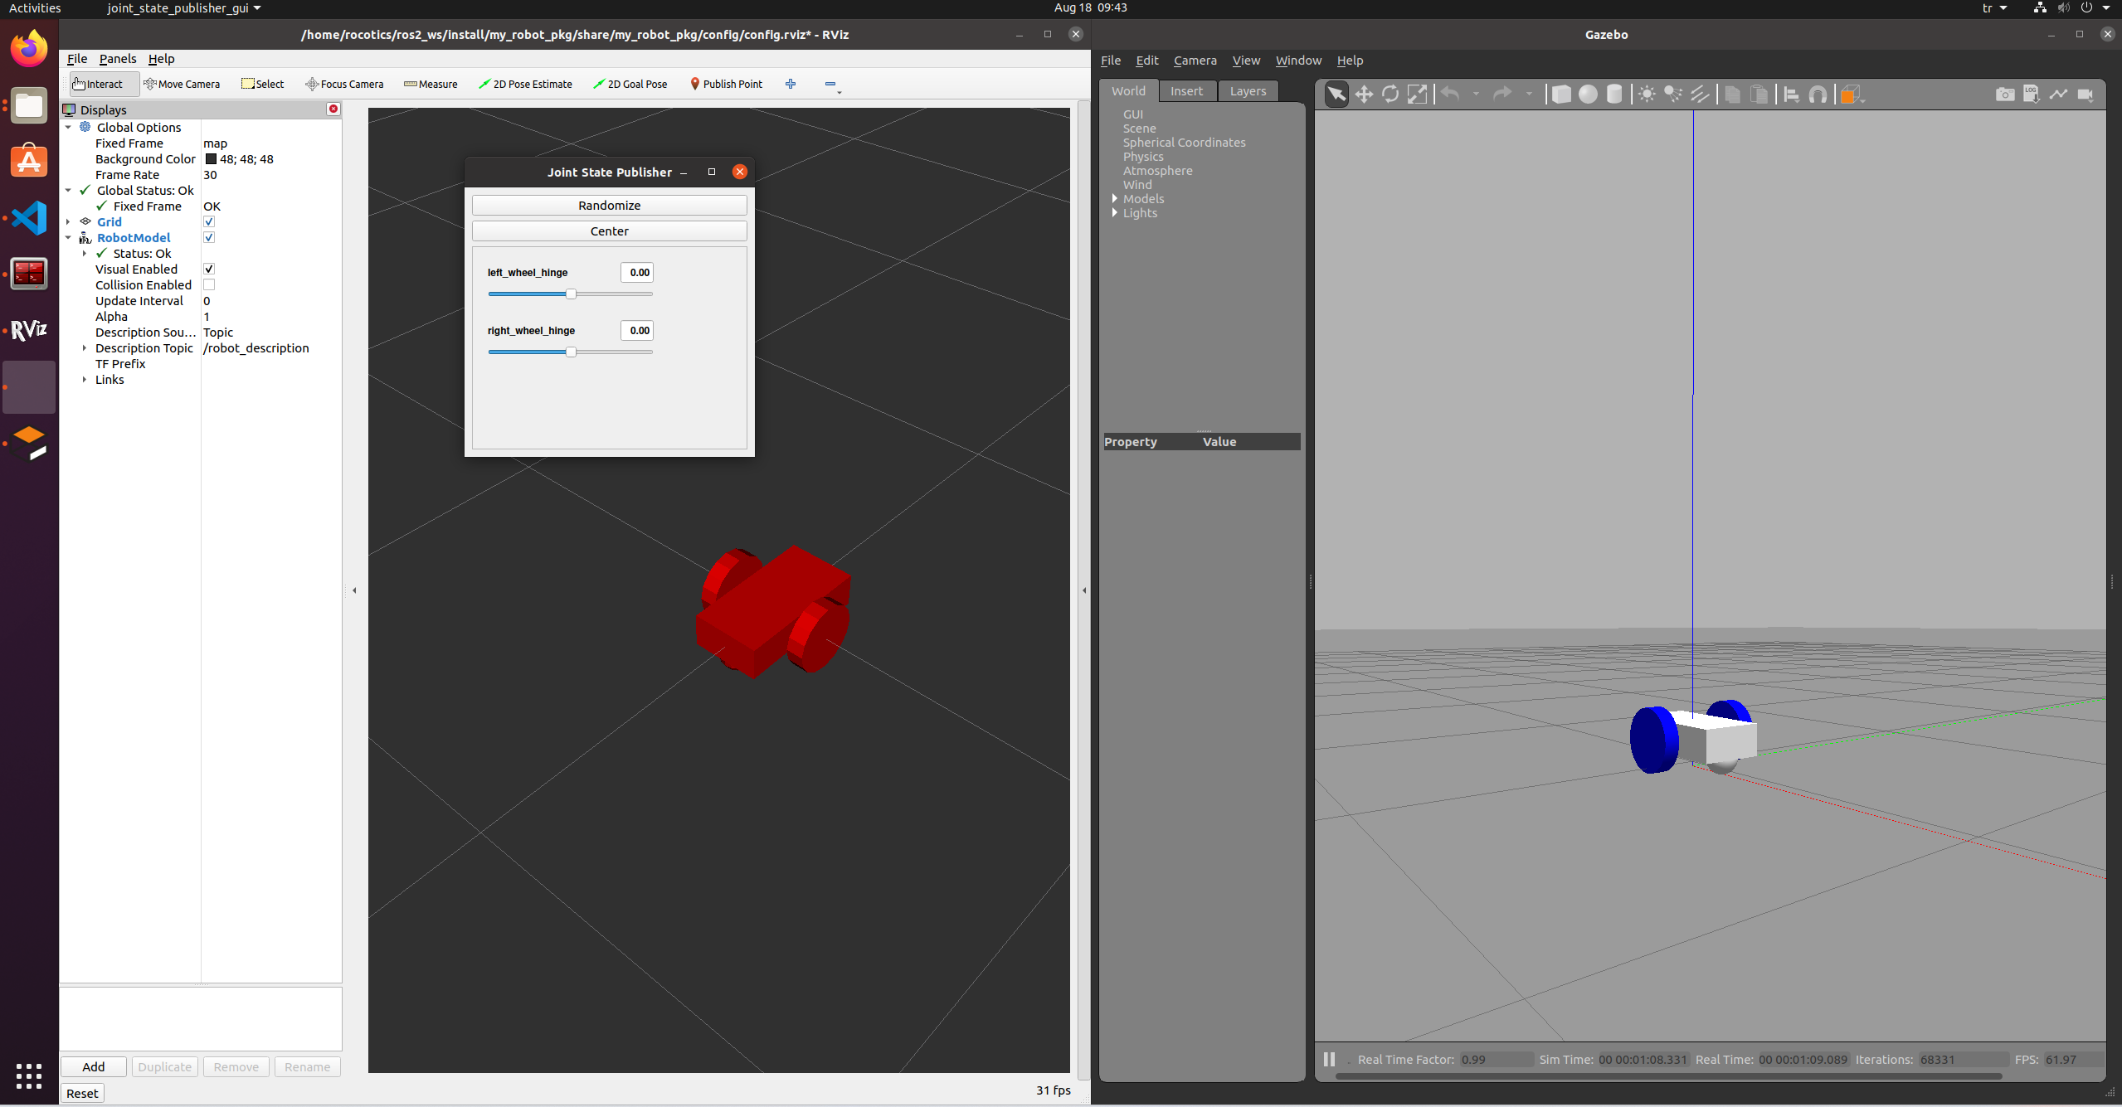Expand the Lights tree in Gazebo World
The image size is (2122, 1107).
(x=1114, y=213)
